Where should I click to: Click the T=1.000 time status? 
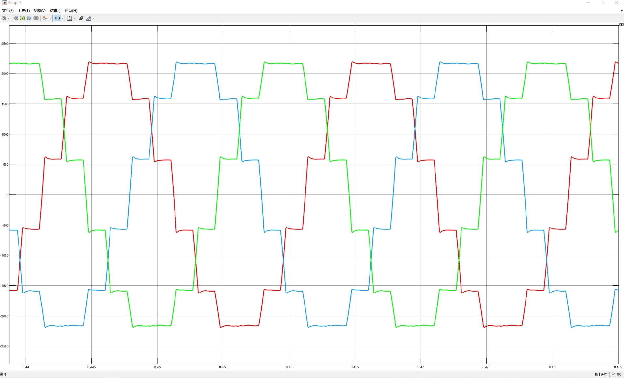616,374
